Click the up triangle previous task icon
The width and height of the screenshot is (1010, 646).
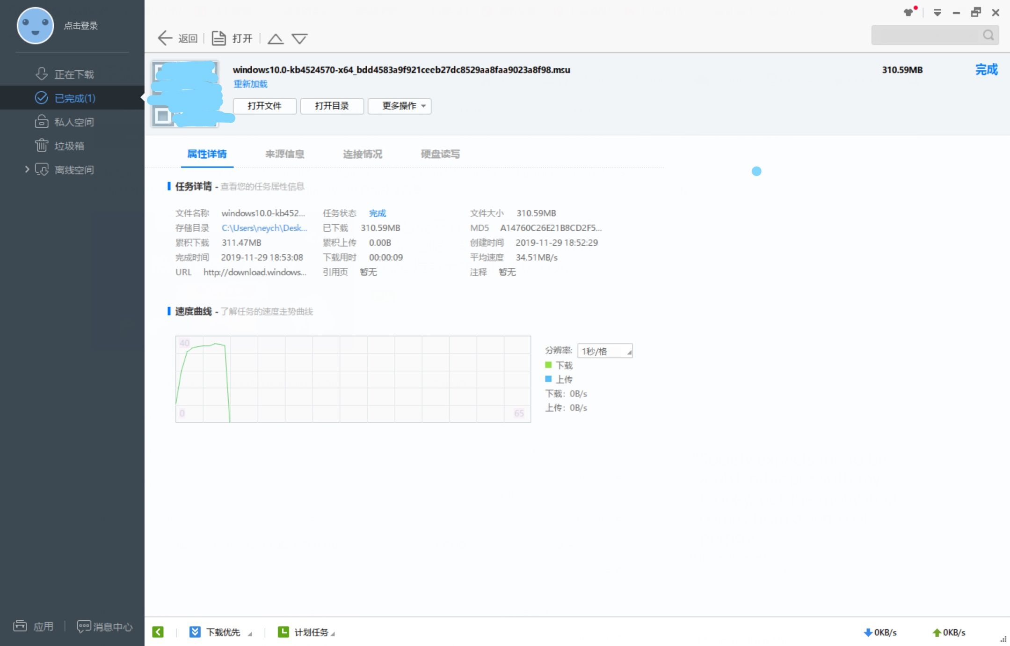[276, 38]
